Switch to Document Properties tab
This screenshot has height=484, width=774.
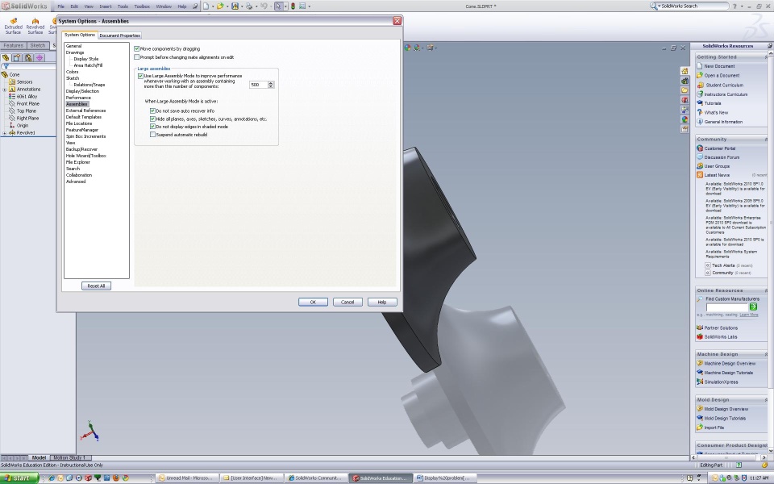point(120,35)
